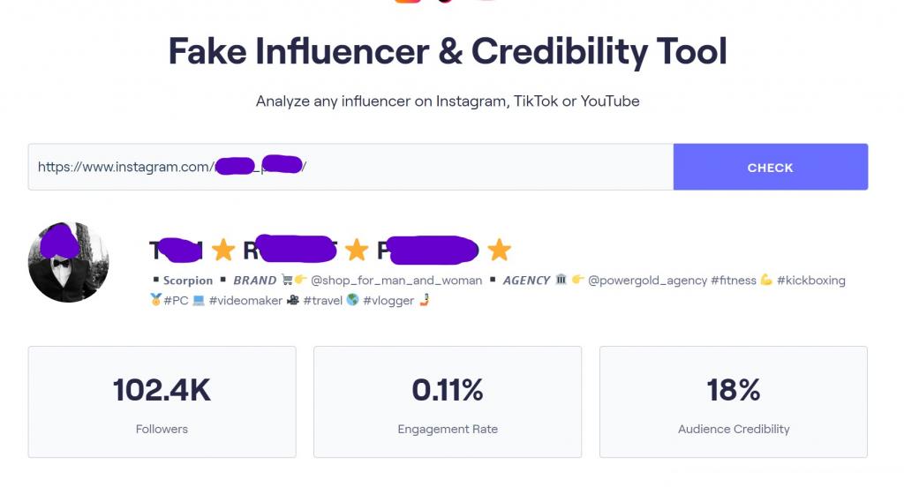Select the #kickboxing hashtag
904x487 pixels.
[811, 281]
